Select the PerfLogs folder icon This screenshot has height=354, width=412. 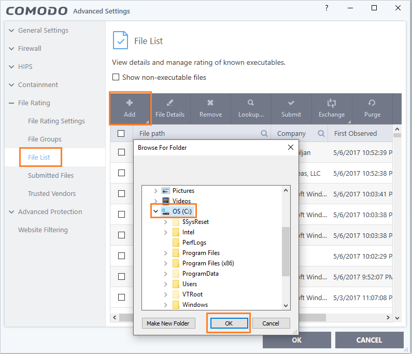(176, 243)
